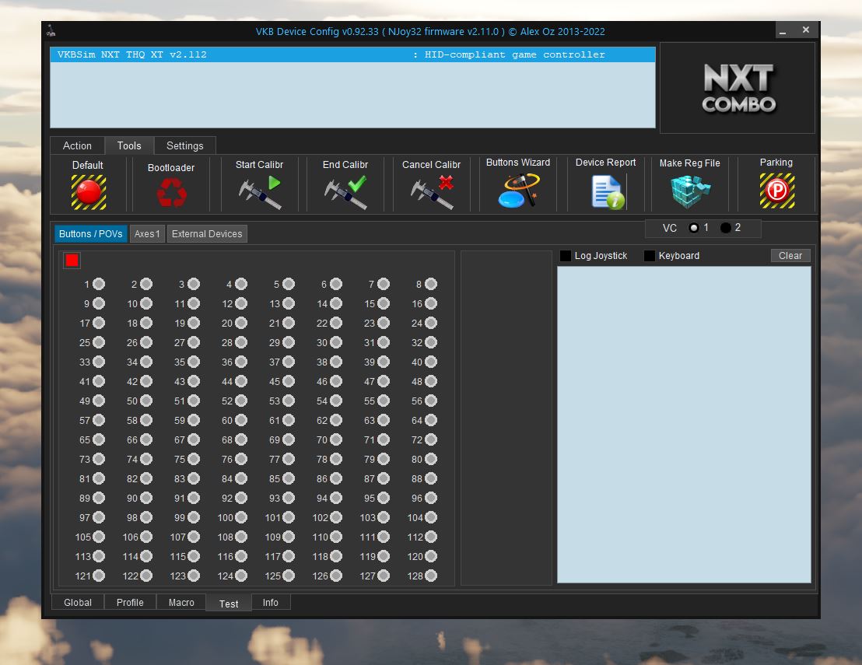This screenshot has height=665, width=862.
Task: Click the Default reset red button icon
Action: coord(89,192)
